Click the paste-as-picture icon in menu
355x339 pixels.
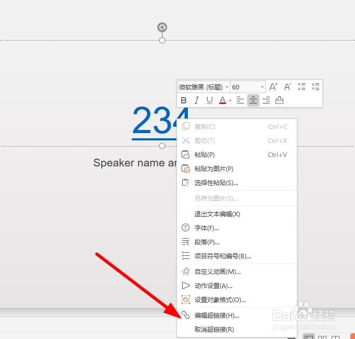tap(185, 168)
